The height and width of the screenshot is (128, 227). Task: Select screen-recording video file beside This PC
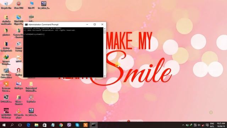(x=44, y=5)
